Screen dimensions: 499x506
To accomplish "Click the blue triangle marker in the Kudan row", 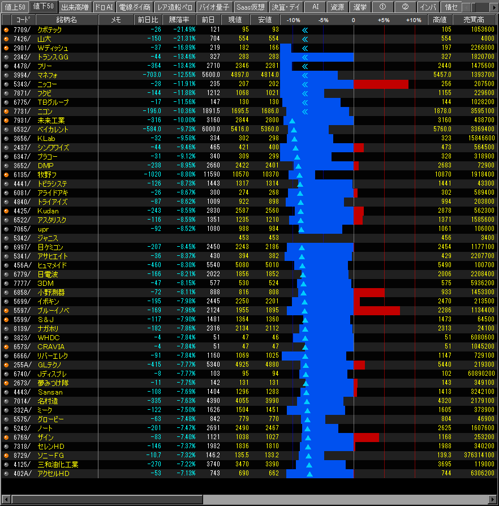I will pos(299,211).
